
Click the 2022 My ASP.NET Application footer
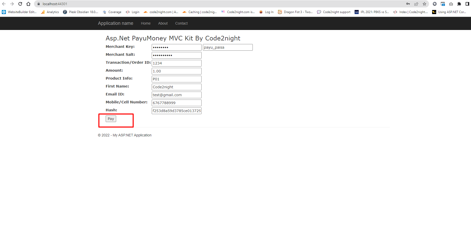(x=125, y=135)
